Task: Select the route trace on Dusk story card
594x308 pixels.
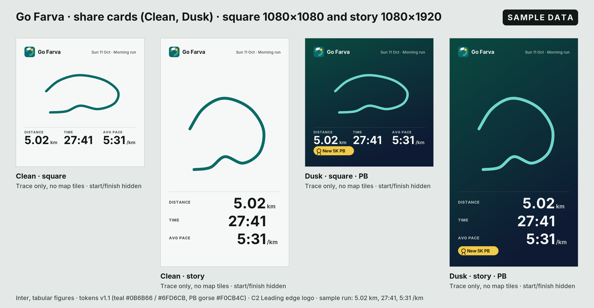Action: [x=516, y=134]
